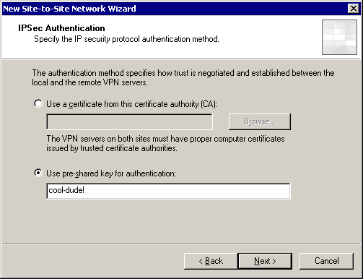Click the Browse... button
Viewport: 363px width, 279px height.
[x=260, y=121]
